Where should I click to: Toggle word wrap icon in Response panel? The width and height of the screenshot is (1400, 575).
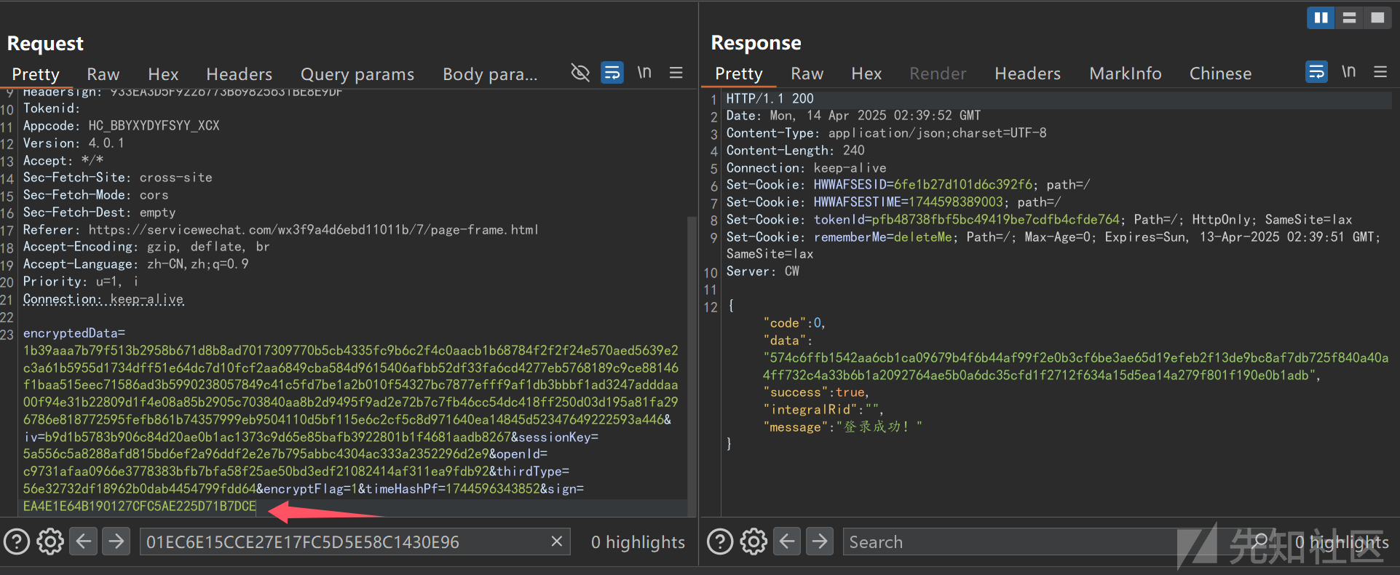[x=1316, y=72]
